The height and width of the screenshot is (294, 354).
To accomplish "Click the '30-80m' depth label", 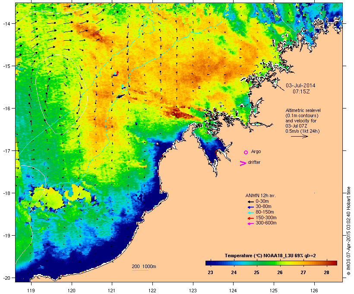I will [263, 207].
